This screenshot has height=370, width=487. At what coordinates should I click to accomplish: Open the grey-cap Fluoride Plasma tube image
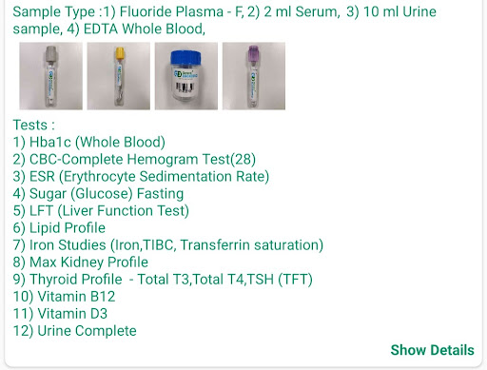tap(51, 76)
